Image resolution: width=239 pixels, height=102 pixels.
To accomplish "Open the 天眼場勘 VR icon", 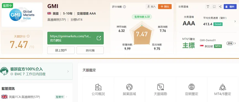I will [160, 87].
